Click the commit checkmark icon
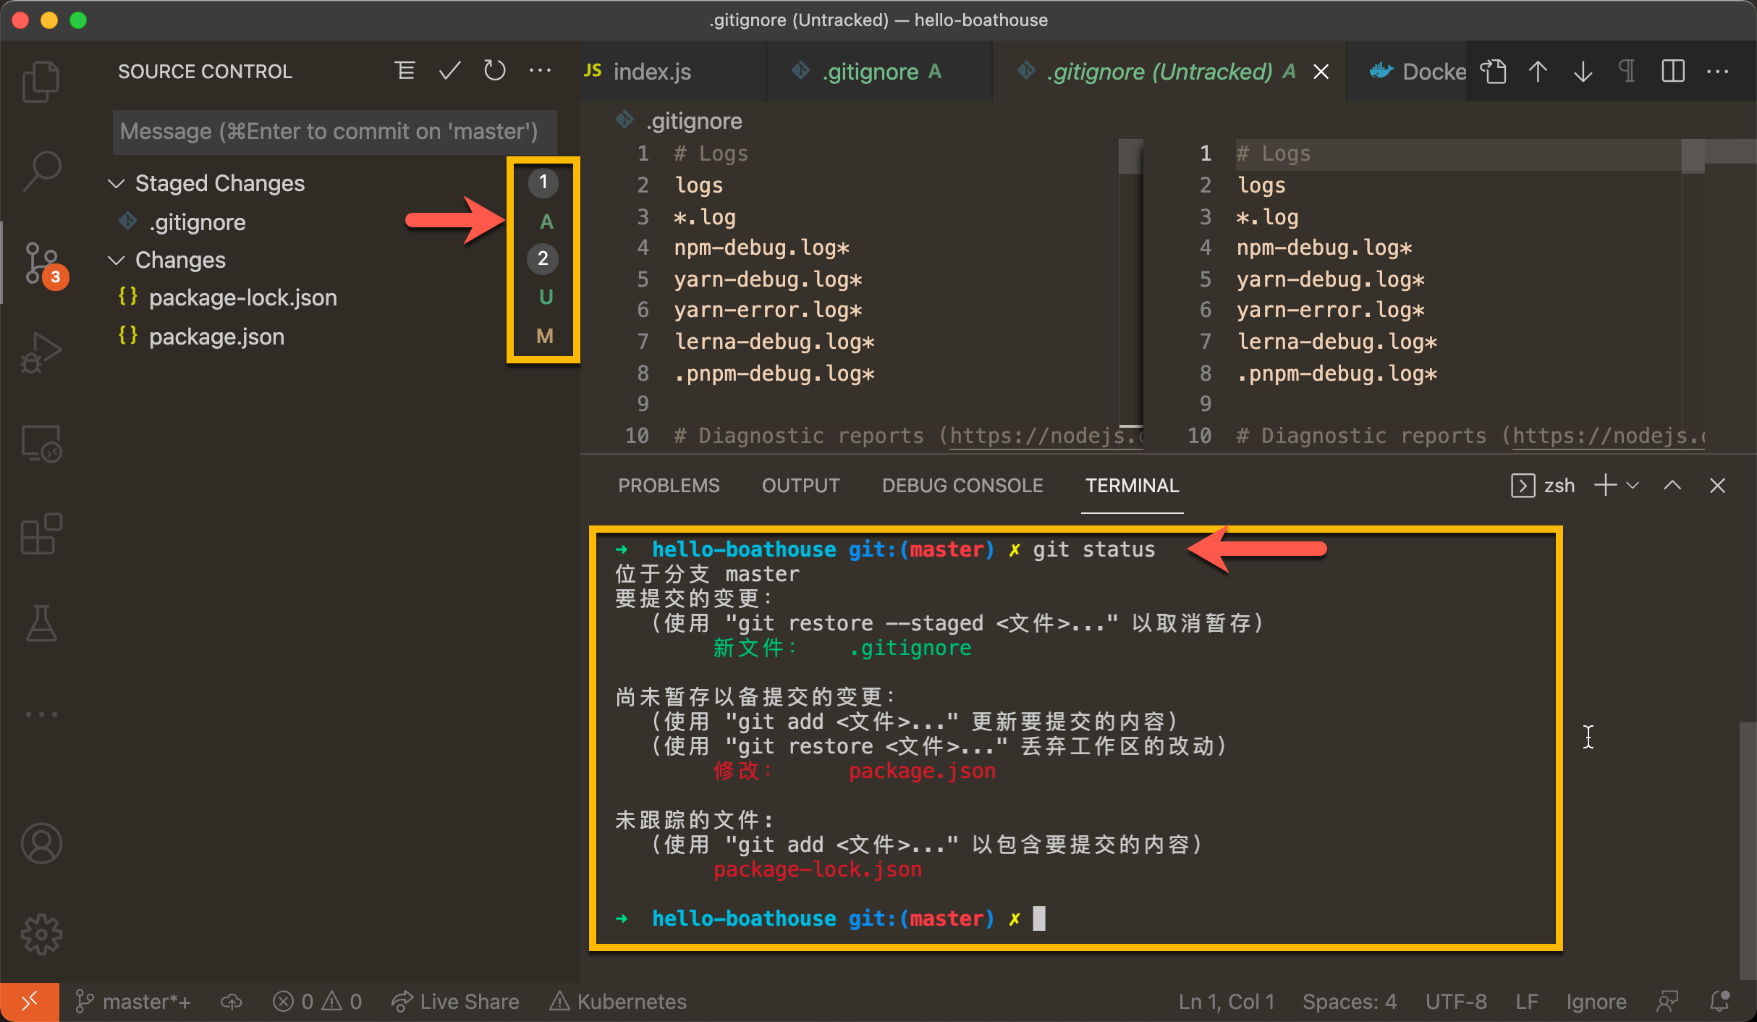1757x1022 pixels. click(x=449, y=71)
